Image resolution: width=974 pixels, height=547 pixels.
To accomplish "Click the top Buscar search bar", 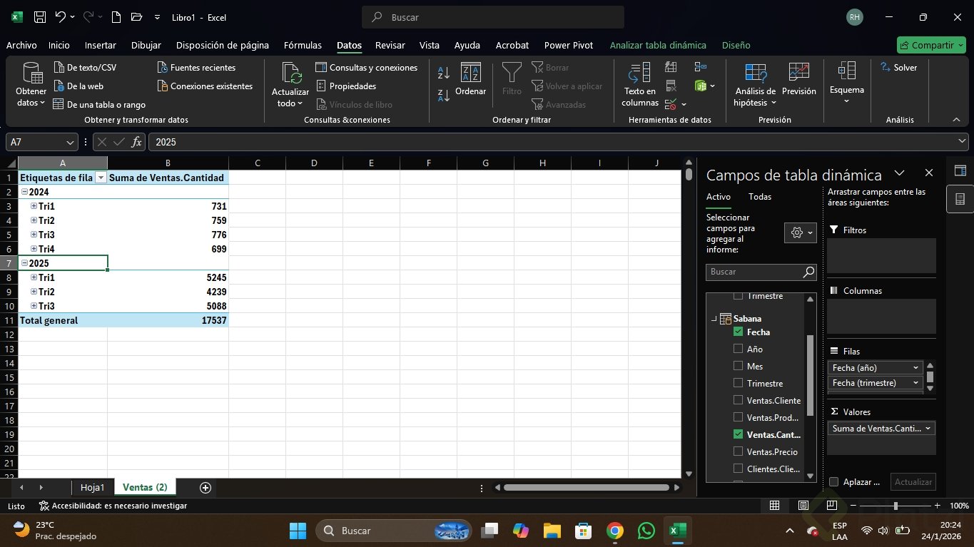I will pyautogui.click(x=492, y=17).
